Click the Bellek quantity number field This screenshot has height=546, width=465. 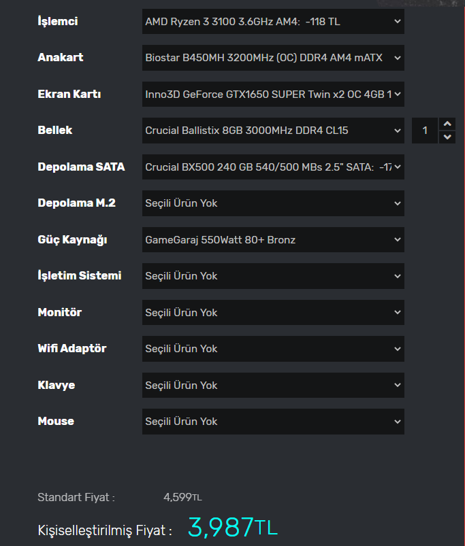click(x=426, y=131)
